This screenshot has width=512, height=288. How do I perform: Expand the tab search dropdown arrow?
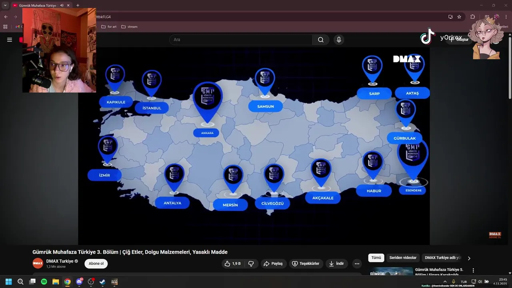coord(5,6)
